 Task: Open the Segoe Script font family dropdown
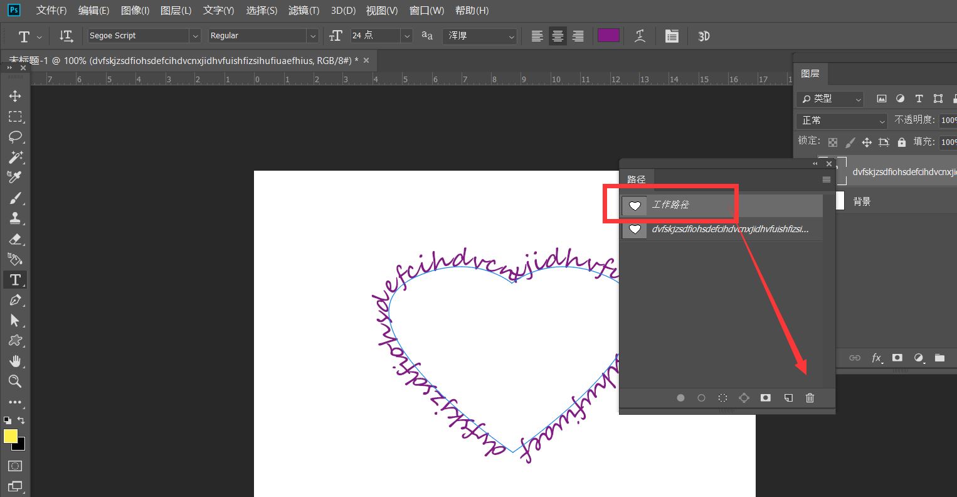(195, 36)
